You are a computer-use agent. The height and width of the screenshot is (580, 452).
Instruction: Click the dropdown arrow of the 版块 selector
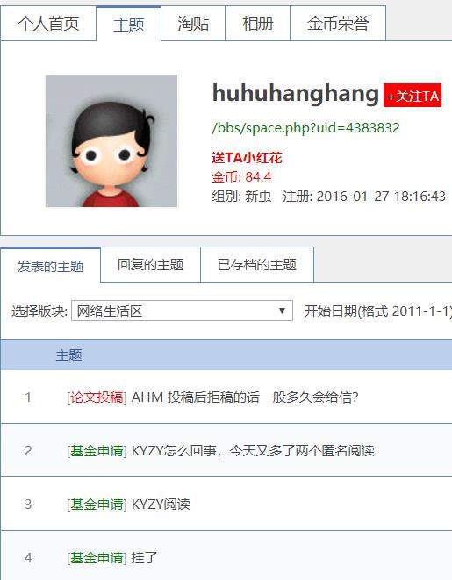coord(282,311)
